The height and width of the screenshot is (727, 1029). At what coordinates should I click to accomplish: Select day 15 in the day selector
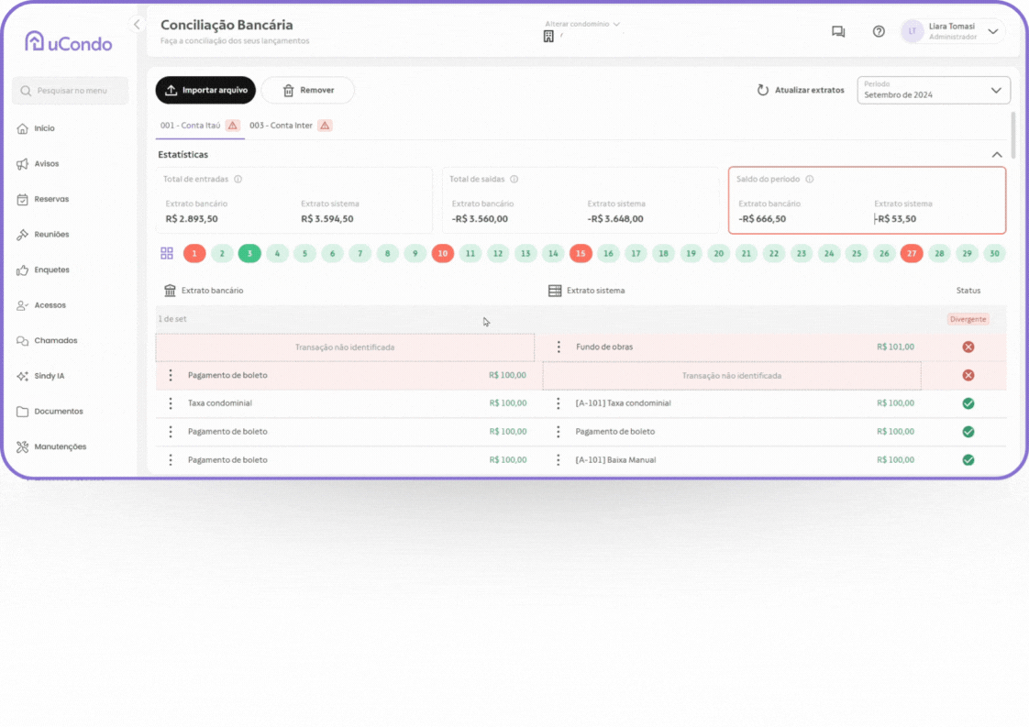(581, 254)
